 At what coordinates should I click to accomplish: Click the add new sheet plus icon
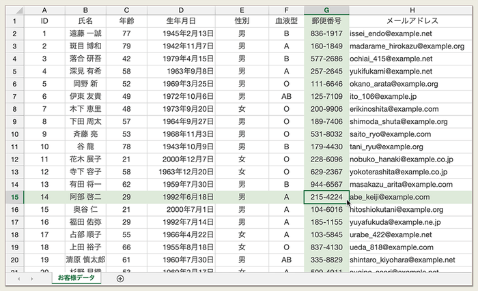pyautogui.click(x=120, y=278)
